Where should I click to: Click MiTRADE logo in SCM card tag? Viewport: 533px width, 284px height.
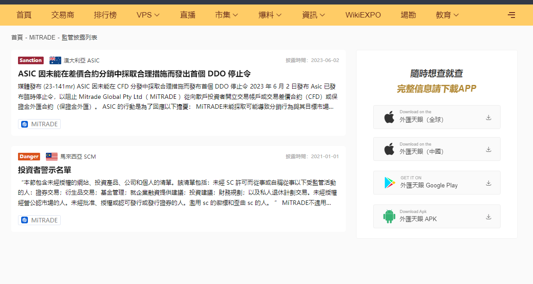point(24,220)
